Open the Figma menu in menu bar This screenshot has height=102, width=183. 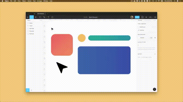7,1
